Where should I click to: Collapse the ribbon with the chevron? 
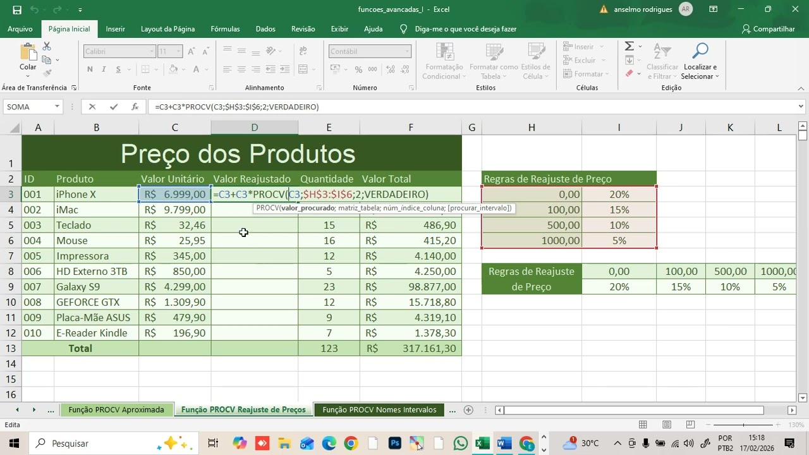tap(800, 88)
